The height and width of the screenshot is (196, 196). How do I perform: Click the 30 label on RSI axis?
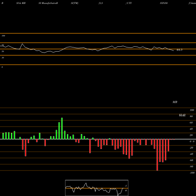[3, 58]
